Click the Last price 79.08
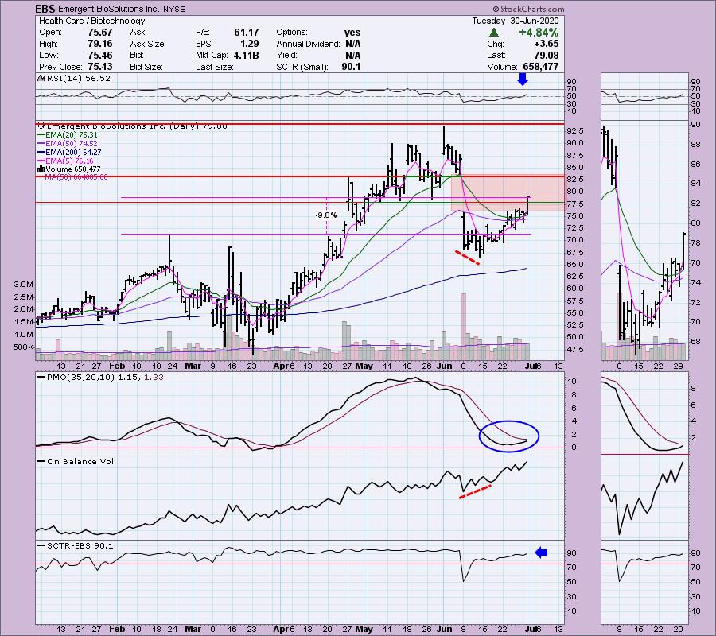Viewport: 716px width, 636px height. click(x=546, y=55)
